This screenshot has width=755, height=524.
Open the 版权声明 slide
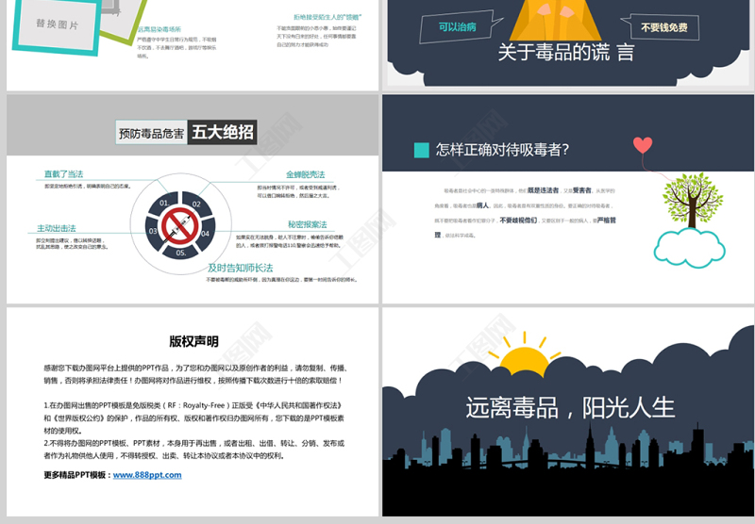193,411
